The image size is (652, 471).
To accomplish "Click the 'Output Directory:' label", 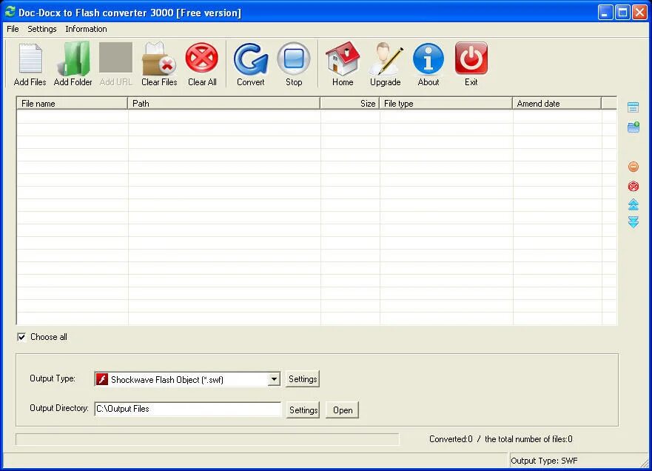I will (x=59, y=408).
